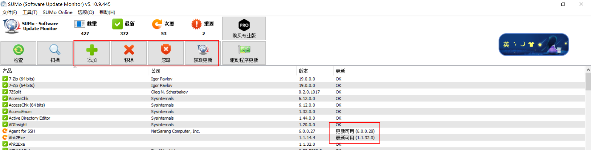
Task: Select the ADInsight row
Action: (x=293, y=124)
